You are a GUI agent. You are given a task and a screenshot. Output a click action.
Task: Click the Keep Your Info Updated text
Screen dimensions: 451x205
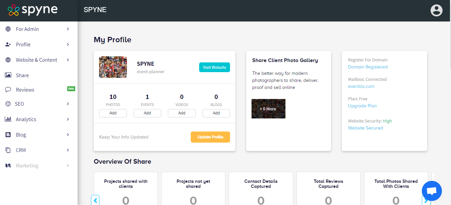(124, 137)
